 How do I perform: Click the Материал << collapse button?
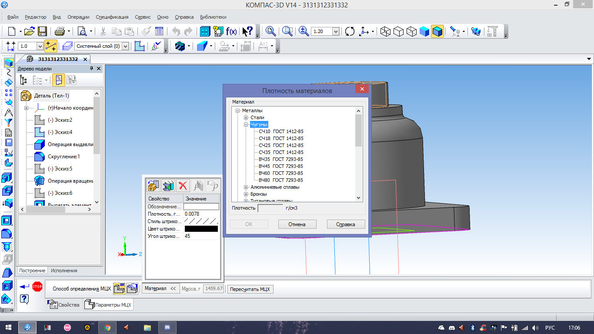(160, 288)
